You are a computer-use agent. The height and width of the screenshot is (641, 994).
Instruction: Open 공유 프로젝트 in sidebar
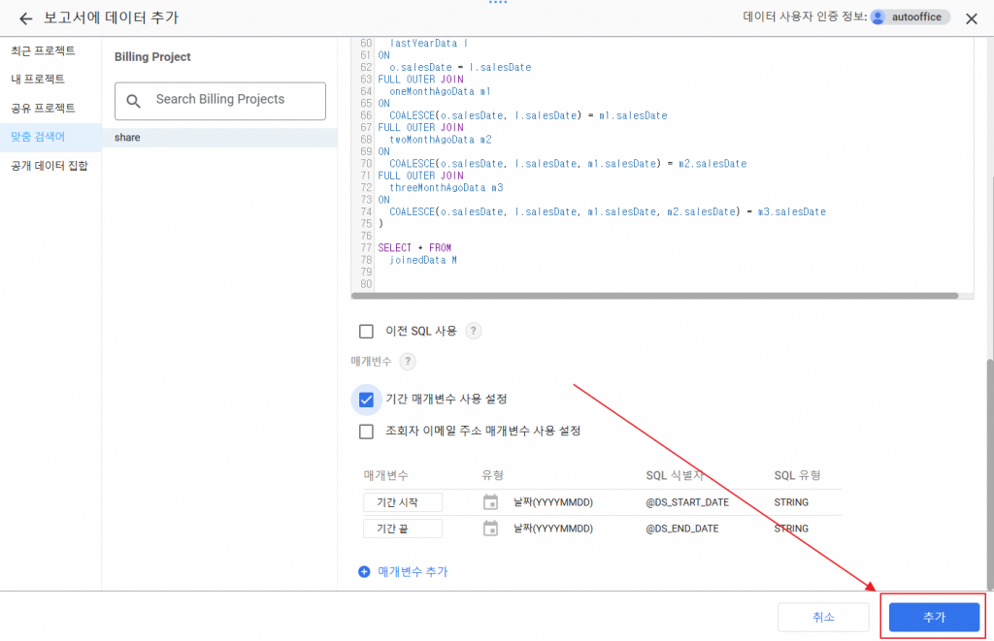pos(43,108)
